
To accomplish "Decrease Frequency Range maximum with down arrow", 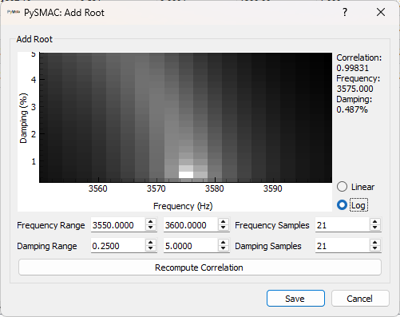I will point(224,228).
